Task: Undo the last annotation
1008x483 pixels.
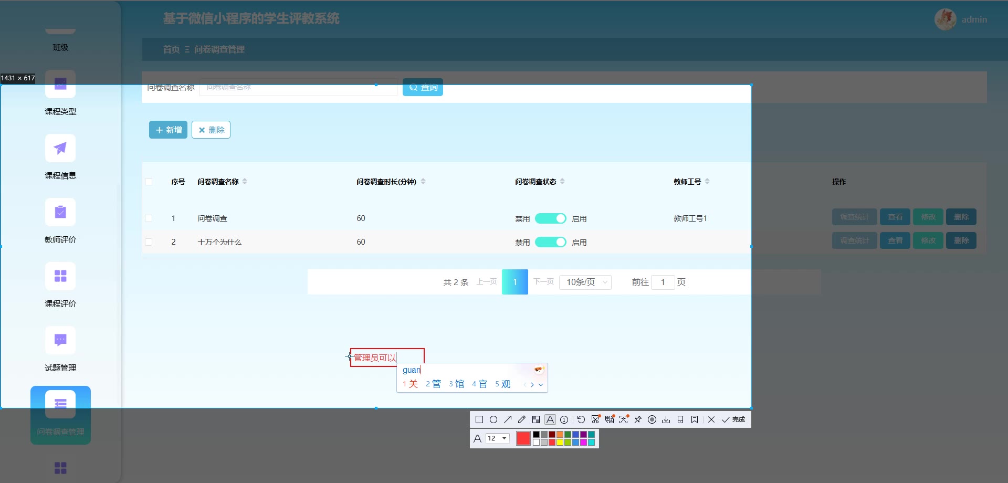Action: [581, 419]
